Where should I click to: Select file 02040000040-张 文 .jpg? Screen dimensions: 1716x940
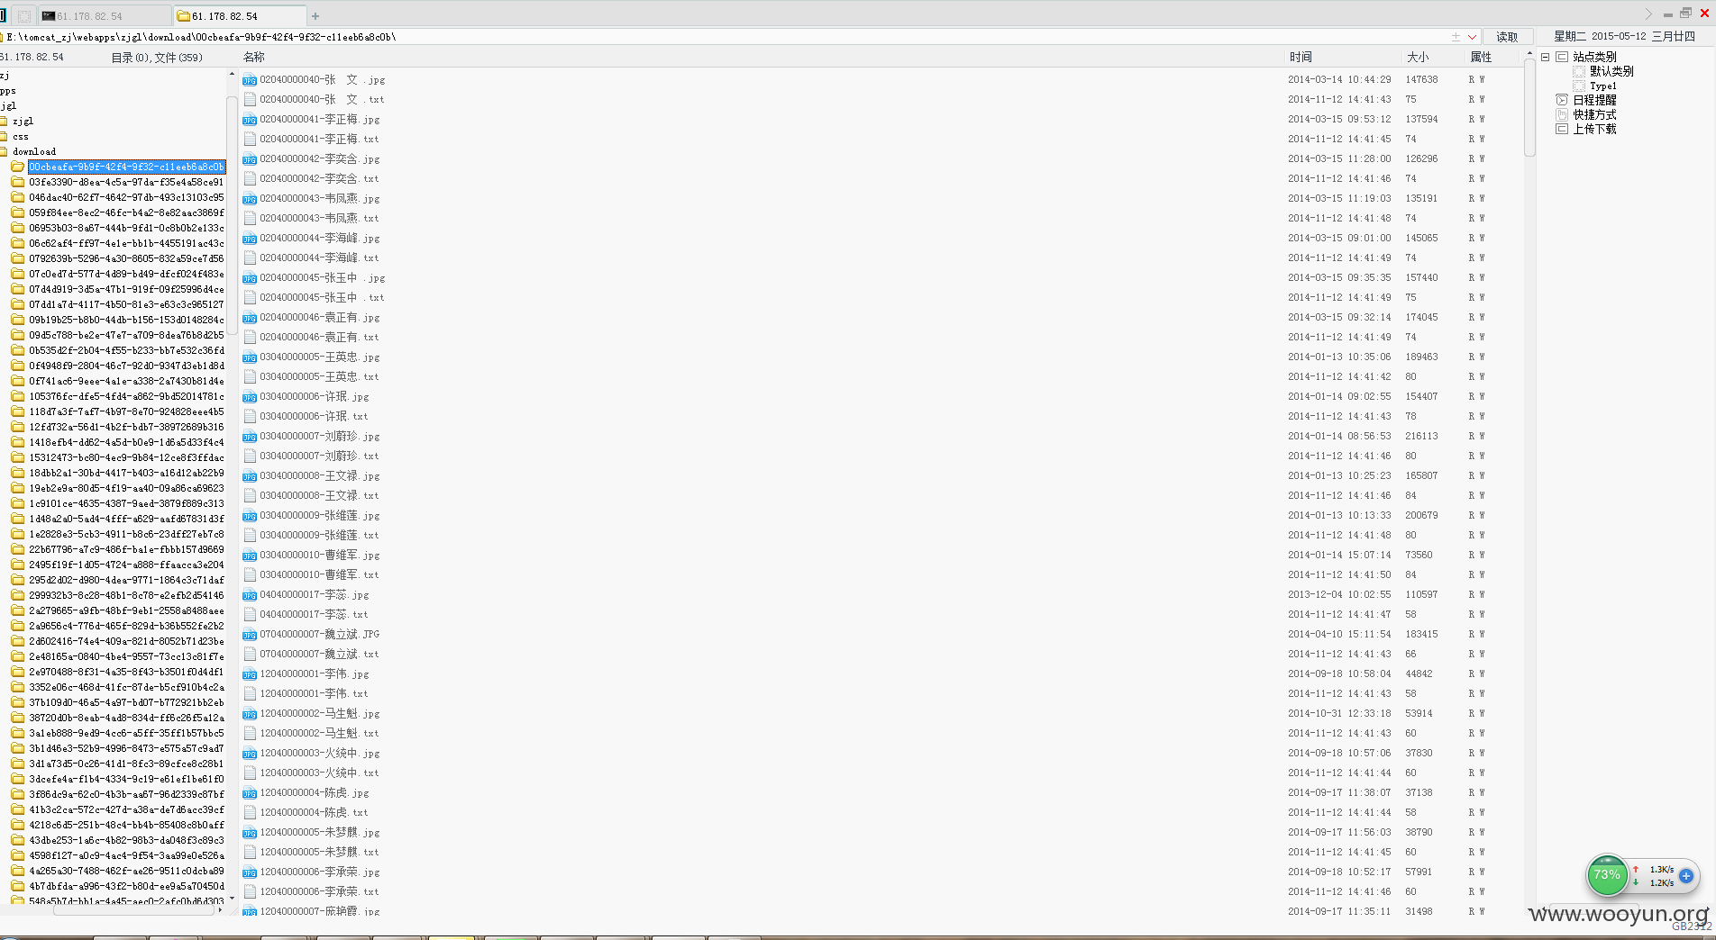[x=322, y=79]
